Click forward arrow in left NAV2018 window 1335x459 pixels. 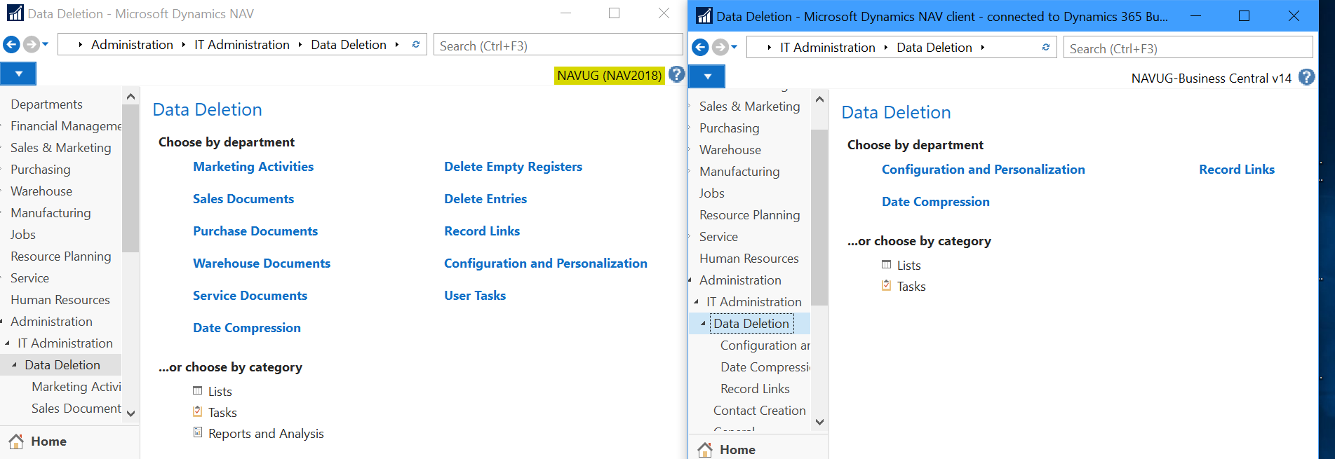coord(31,45)
